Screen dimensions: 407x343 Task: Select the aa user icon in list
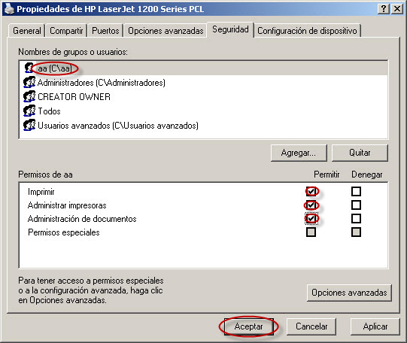point(29,68)
